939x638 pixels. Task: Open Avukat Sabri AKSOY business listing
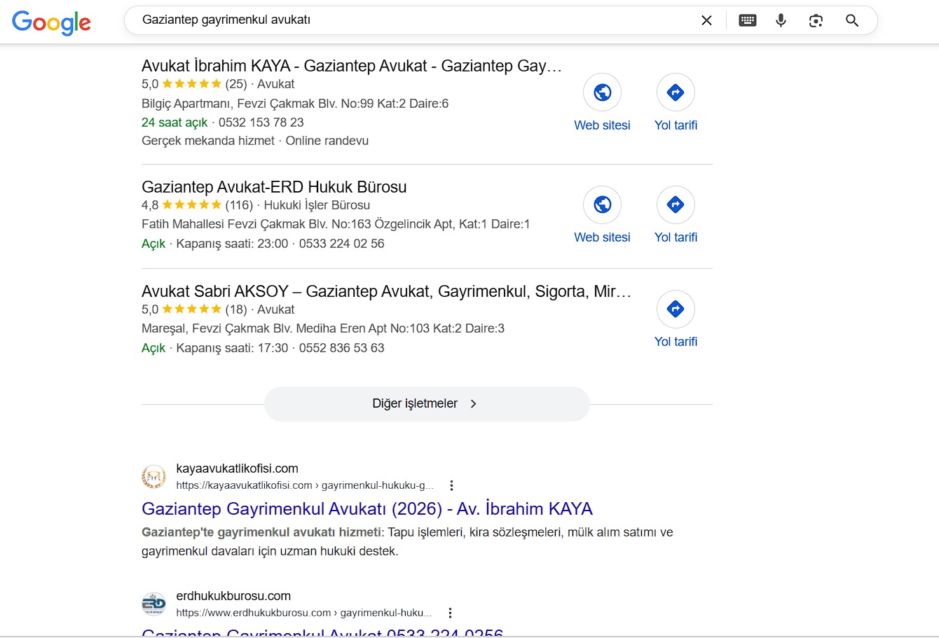coord(386,291)
